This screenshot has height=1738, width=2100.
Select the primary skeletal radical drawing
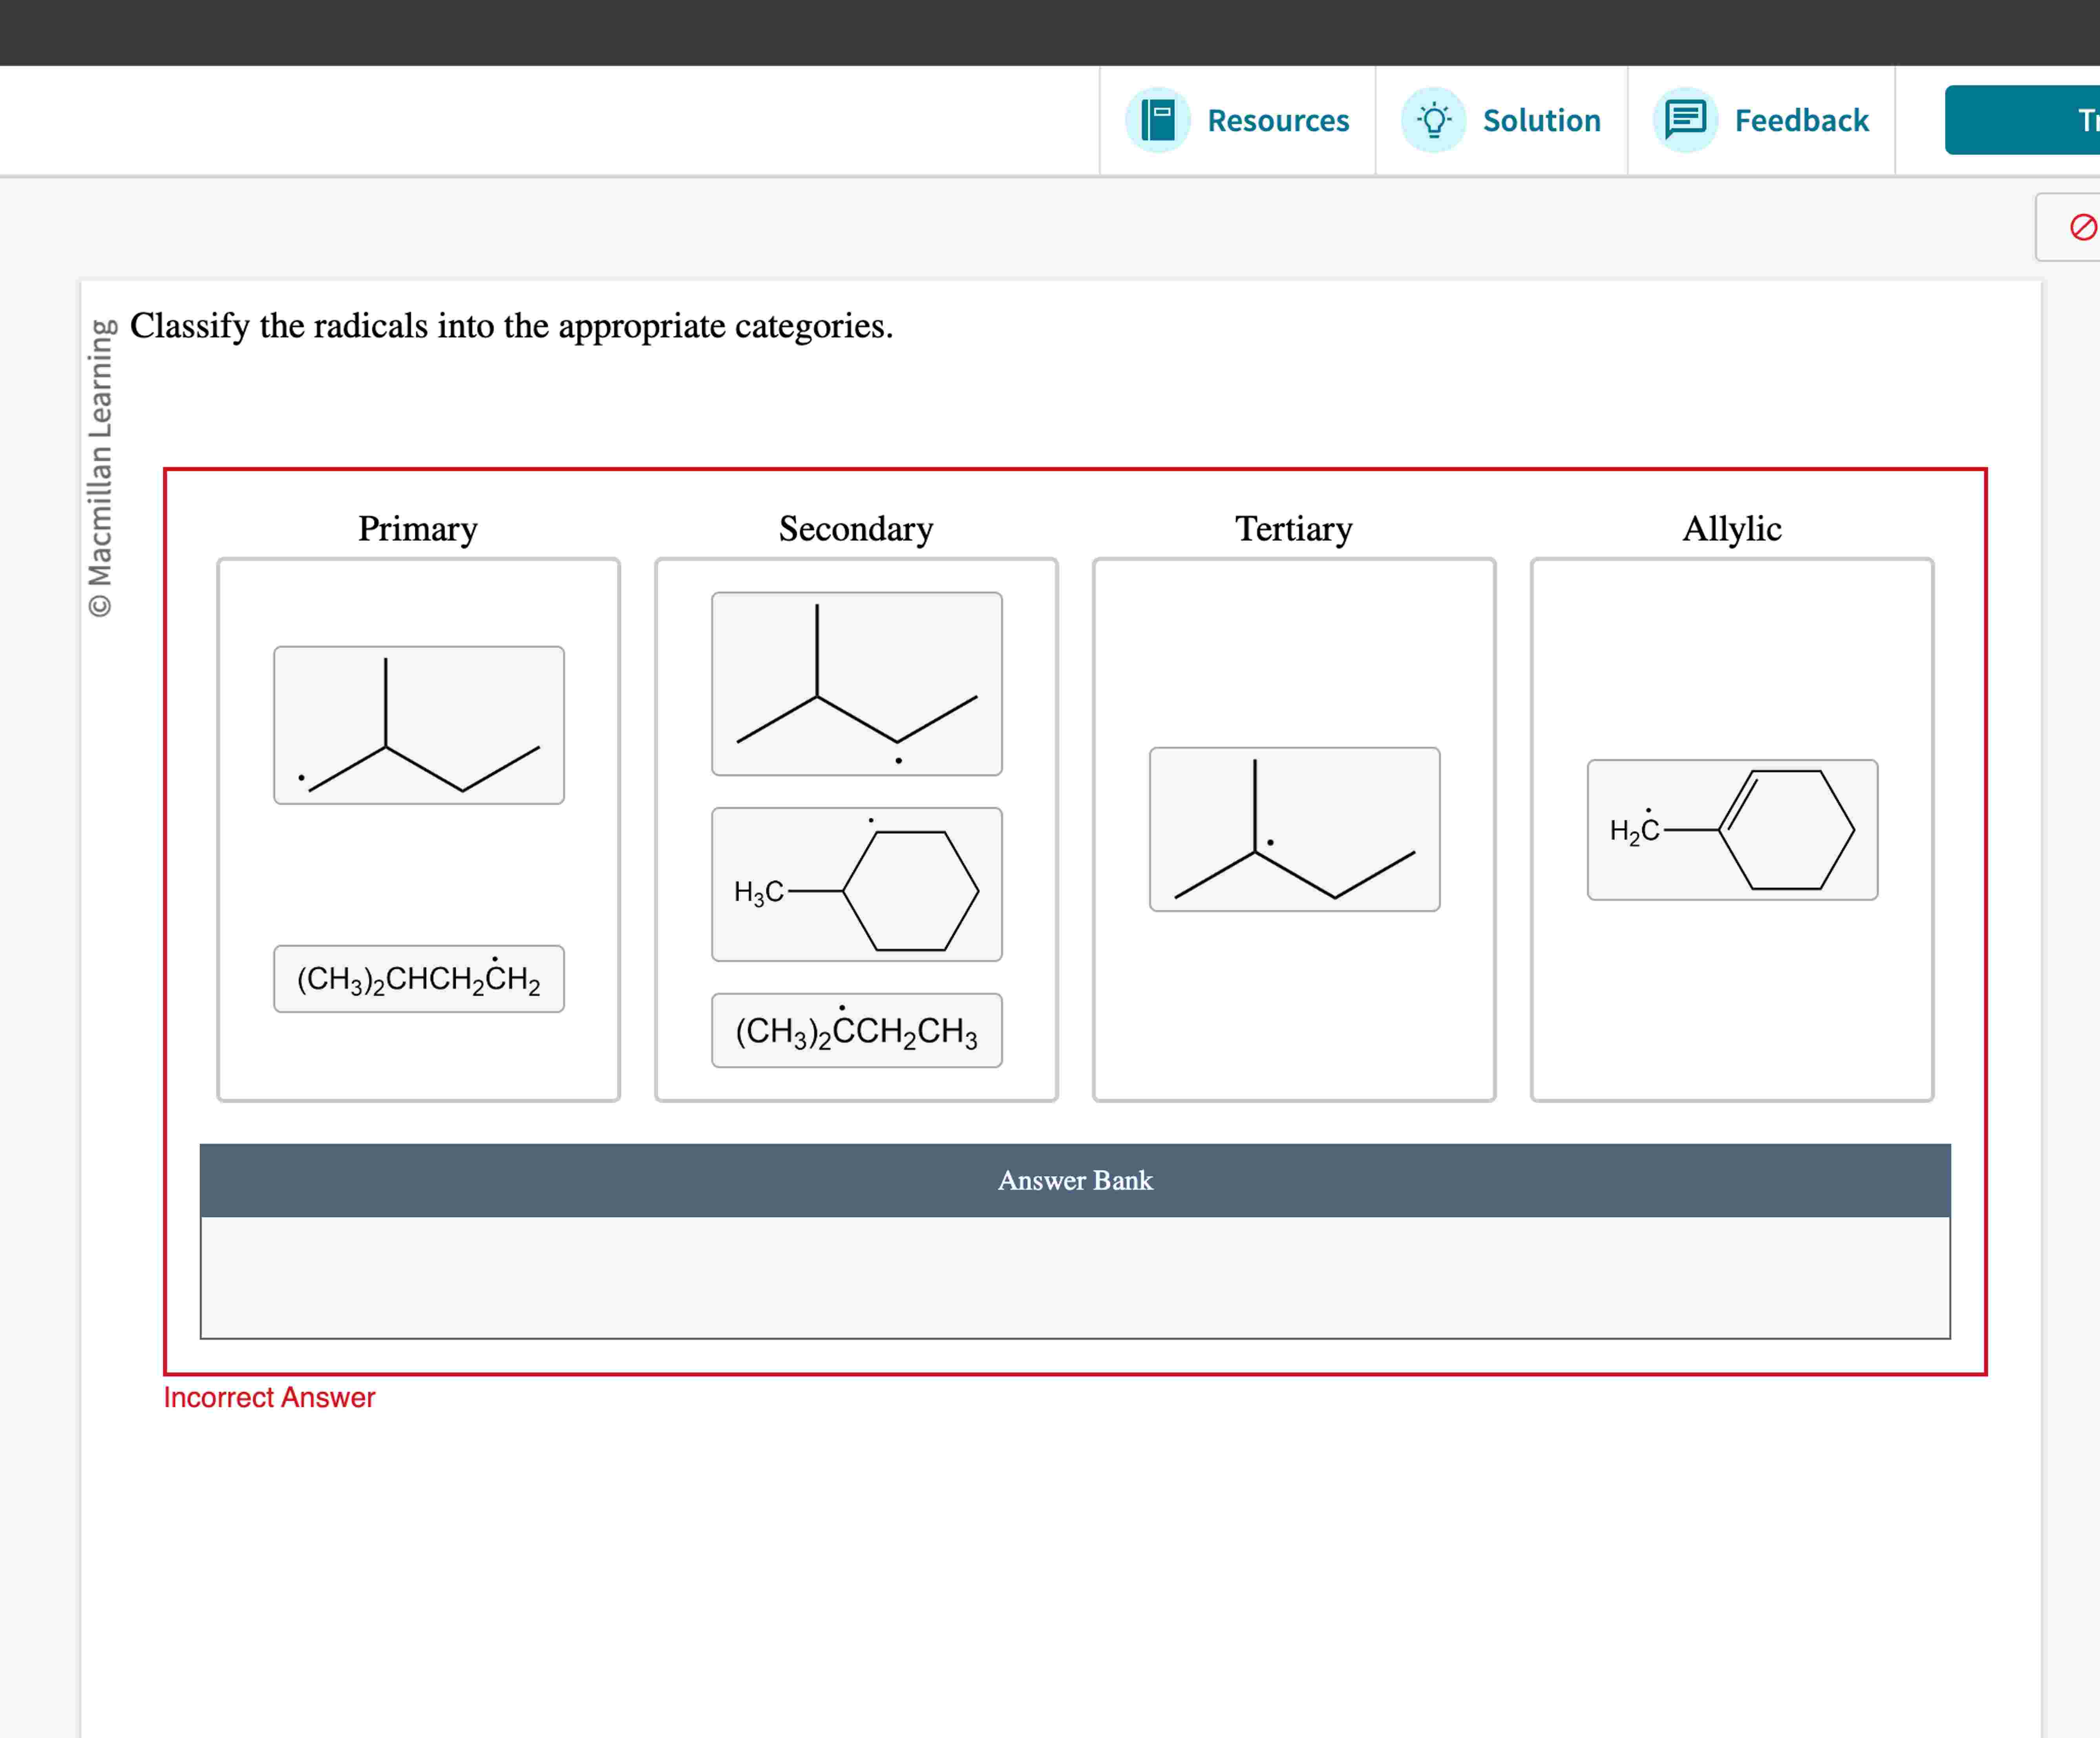coord(419,724)
